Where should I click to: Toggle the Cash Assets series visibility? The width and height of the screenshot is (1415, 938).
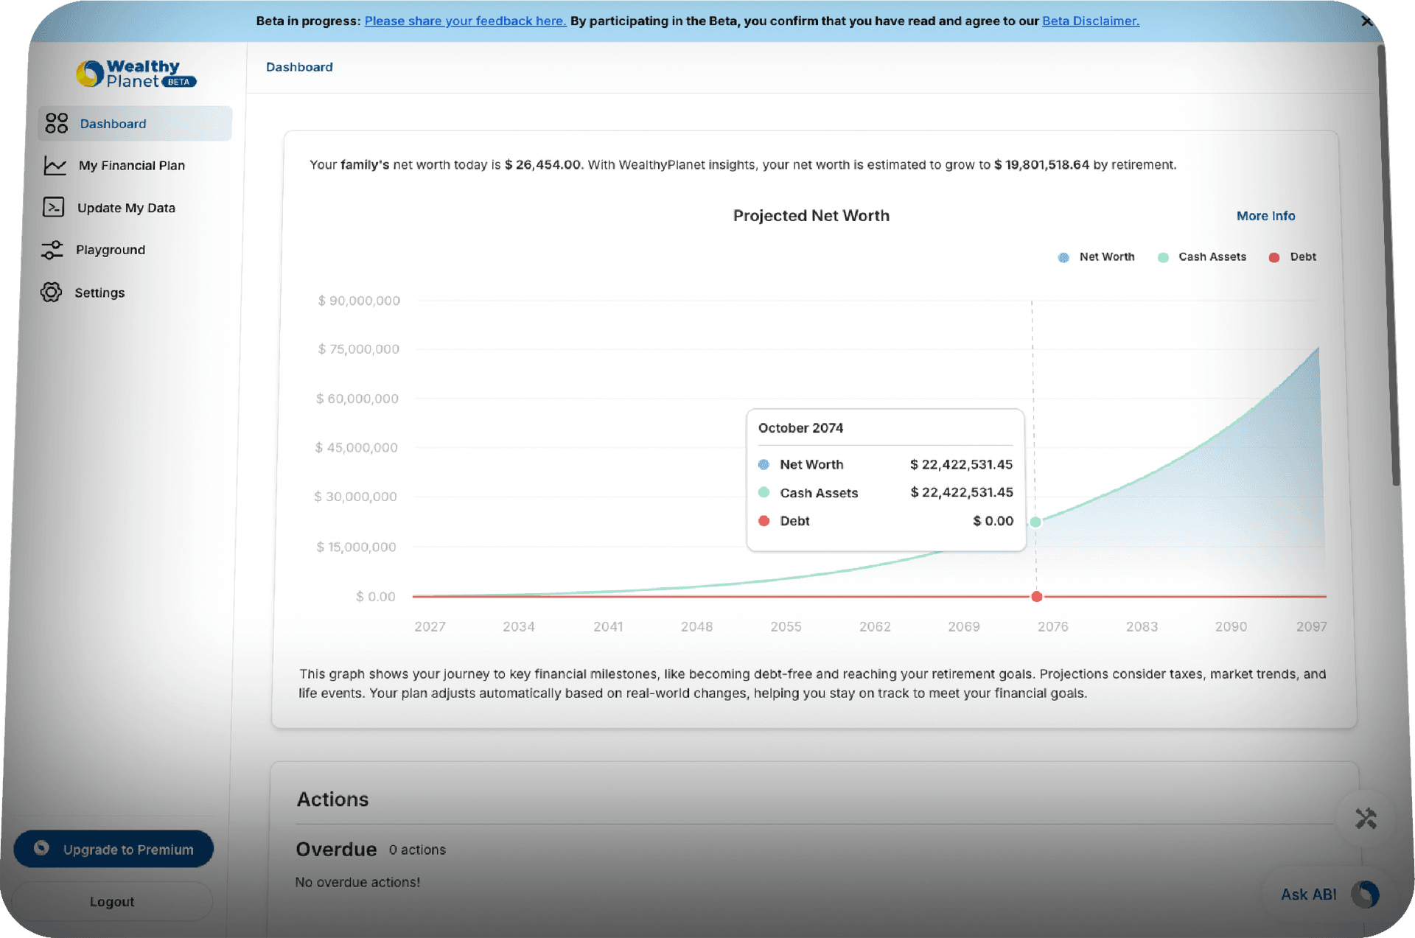pyautogui.click(x=1202, y=256)
